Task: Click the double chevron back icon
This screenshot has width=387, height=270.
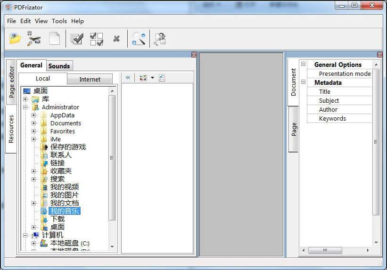Action: point(128,77)
